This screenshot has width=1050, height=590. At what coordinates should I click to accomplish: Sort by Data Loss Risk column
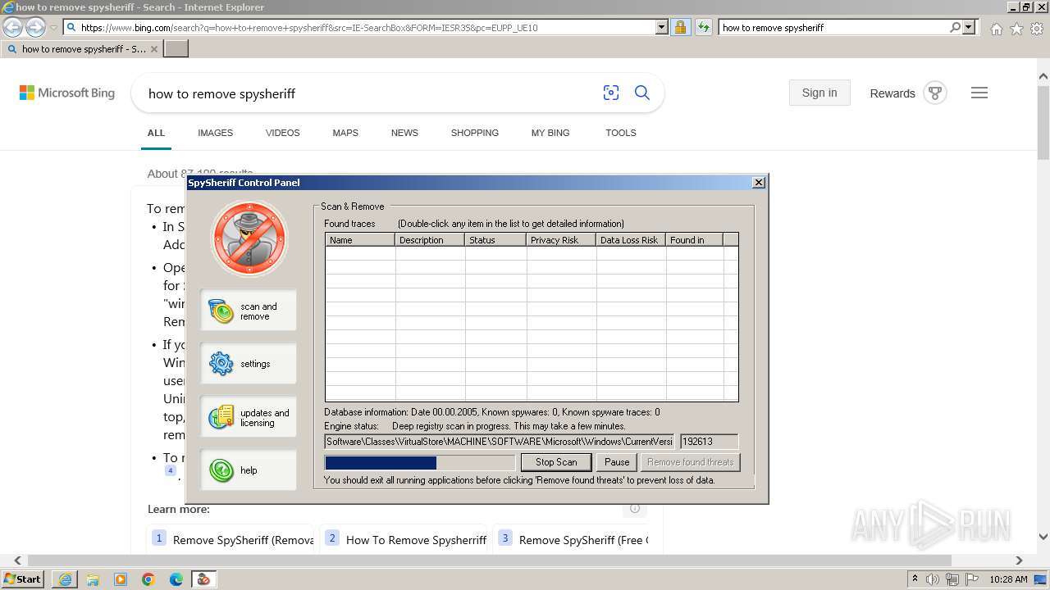point(631,240)
